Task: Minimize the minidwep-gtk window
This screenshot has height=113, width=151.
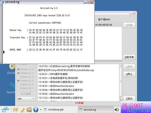Action: [x=131, y=13]
